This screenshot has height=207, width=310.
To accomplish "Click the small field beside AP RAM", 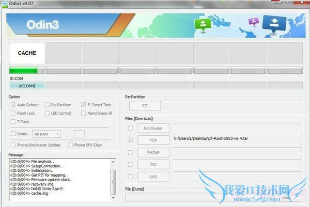I will point(79,134).
